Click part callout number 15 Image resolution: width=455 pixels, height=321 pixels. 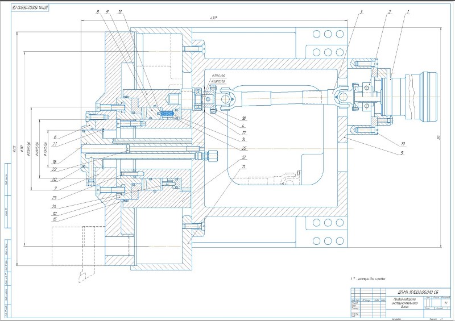click(54, 219)
